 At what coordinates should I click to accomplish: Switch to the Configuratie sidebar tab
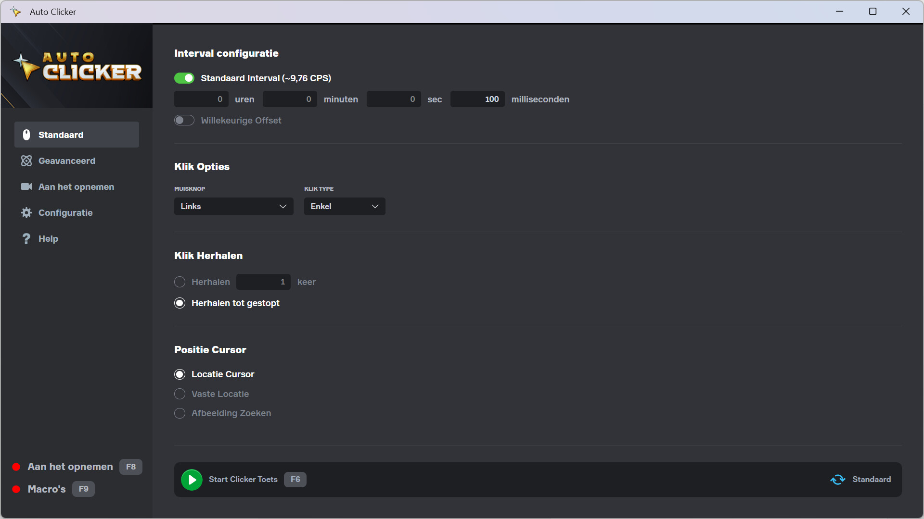65,212
